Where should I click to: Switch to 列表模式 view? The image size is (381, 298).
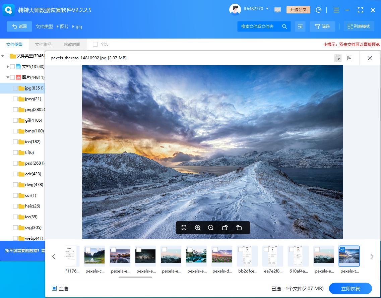359,26
